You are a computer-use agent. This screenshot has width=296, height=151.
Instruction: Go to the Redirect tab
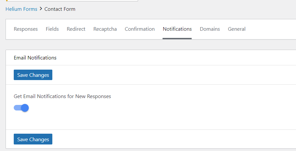pos(76,29)
